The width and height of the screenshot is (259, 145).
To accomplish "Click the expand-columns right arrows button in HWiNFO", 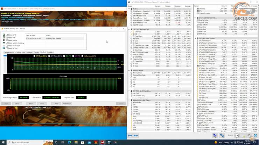I will click(x=136, y=136).
